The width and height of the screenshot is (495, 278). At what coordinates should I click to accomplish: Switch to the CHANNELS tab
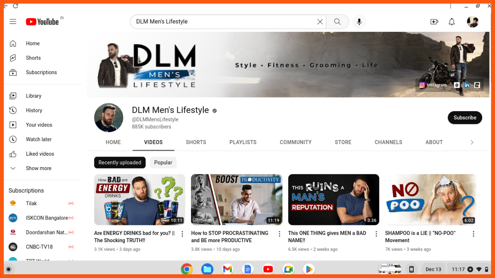pyautogui.click(x=389, y=142)
